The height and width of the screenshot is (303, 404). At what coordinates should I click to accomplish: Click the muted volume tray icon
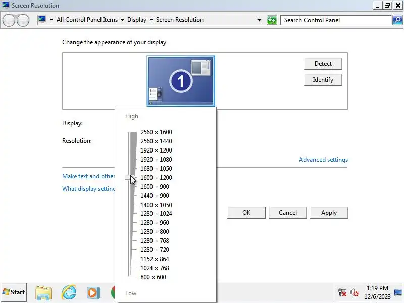click(355, 292)
